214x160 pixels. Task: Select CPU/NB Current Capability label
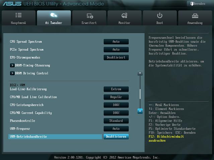(x=31, y=113)
